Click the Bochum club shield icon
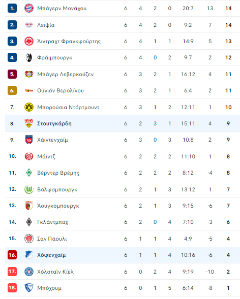Screen dimensions: 240x299 point(29,288)
